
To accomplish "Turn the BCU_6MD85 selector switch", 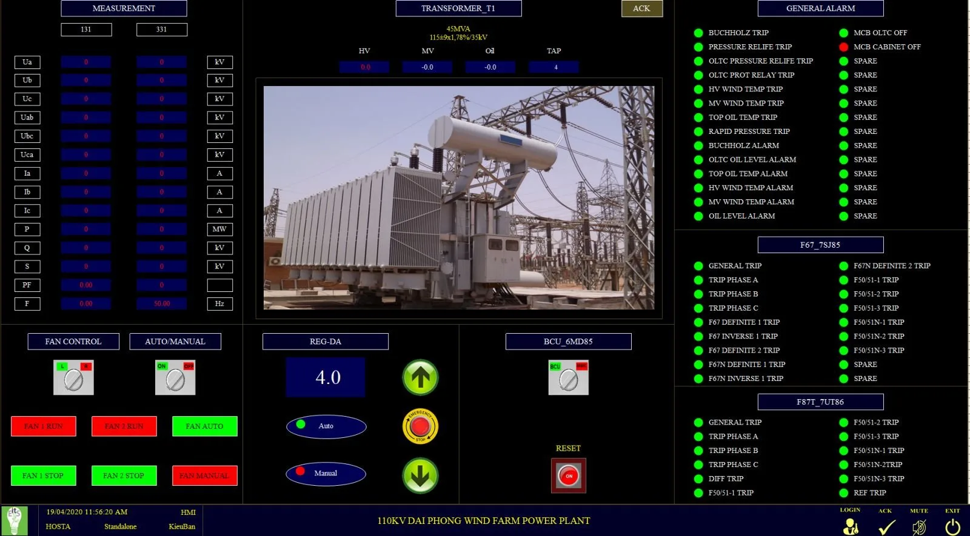I will click(x=569, y=378).
